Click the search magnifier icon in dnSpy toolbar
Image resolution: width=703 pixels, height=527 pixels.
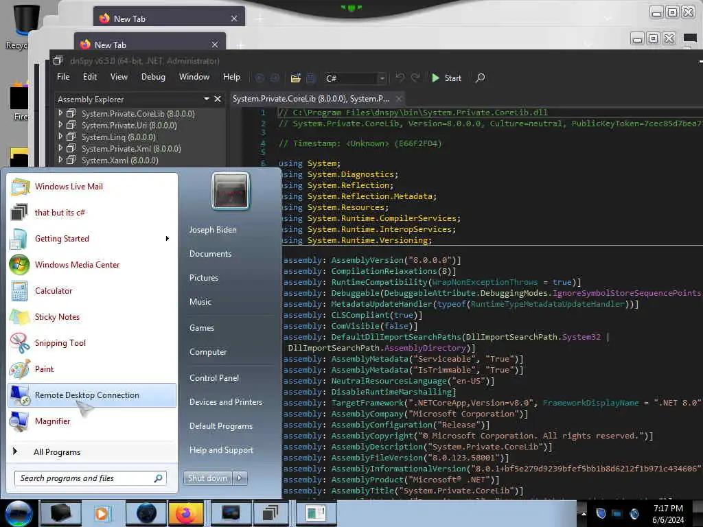point(480,78)
